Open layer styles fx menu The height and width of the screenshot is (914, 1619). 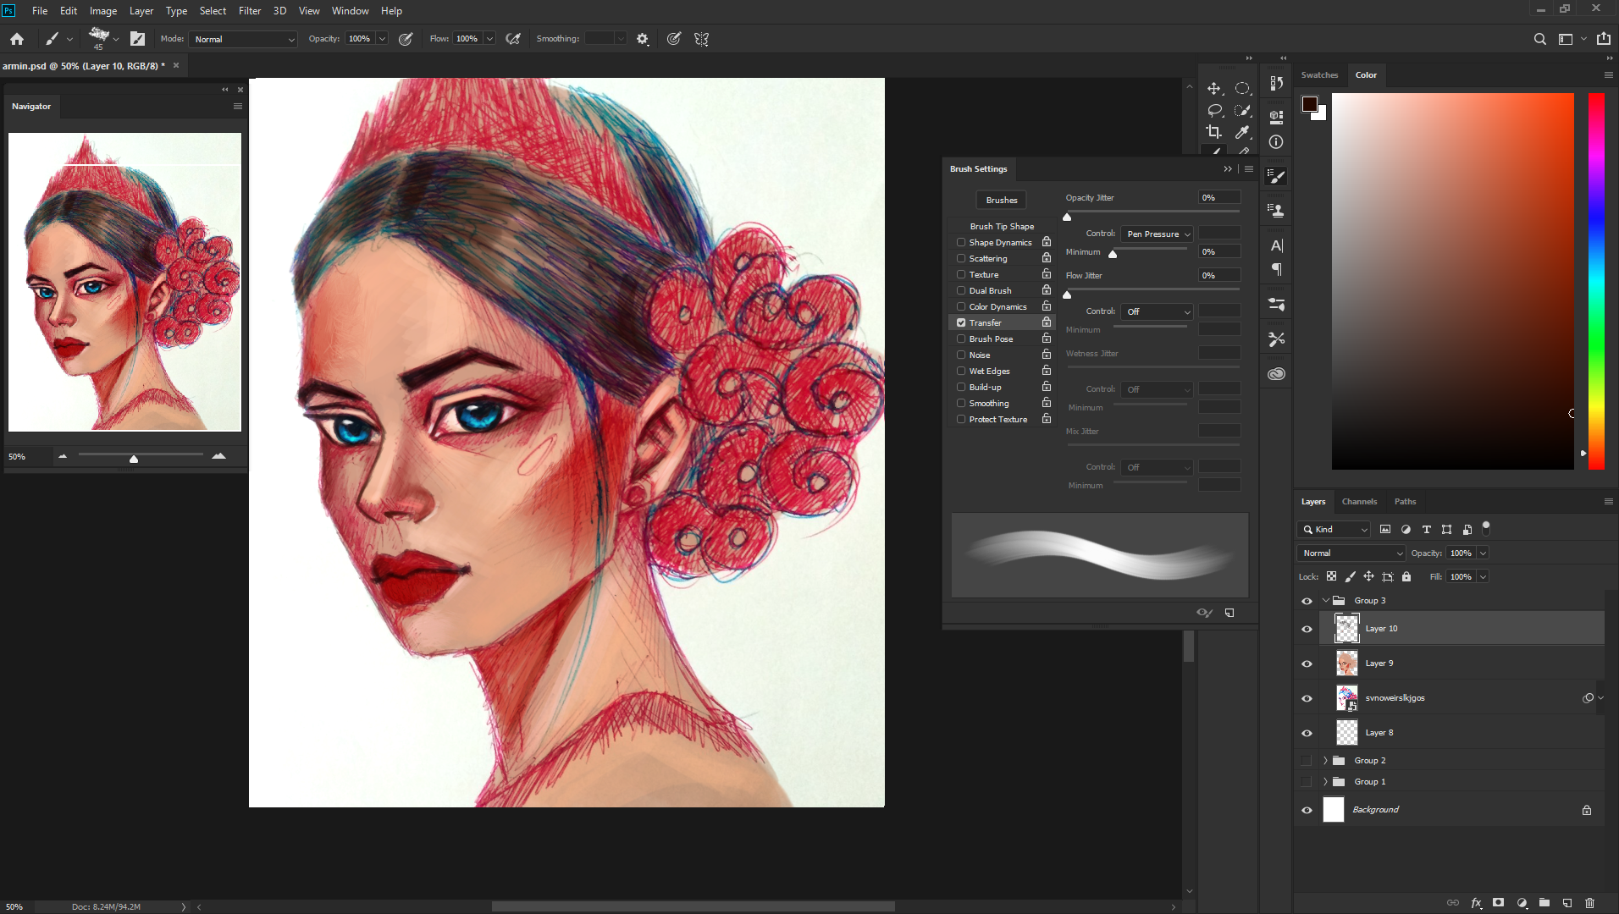(x=1476, y=903)
